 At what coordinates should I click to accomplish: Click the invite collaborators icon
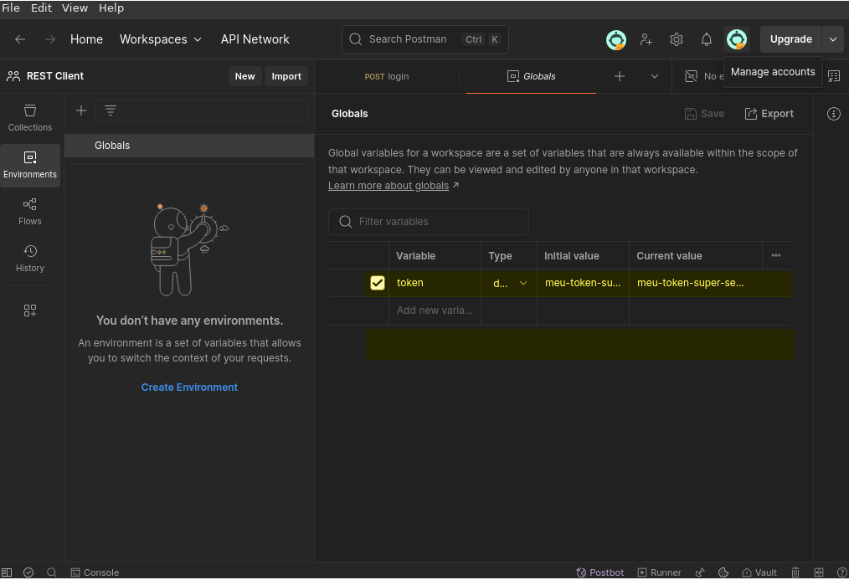(646, 39)
